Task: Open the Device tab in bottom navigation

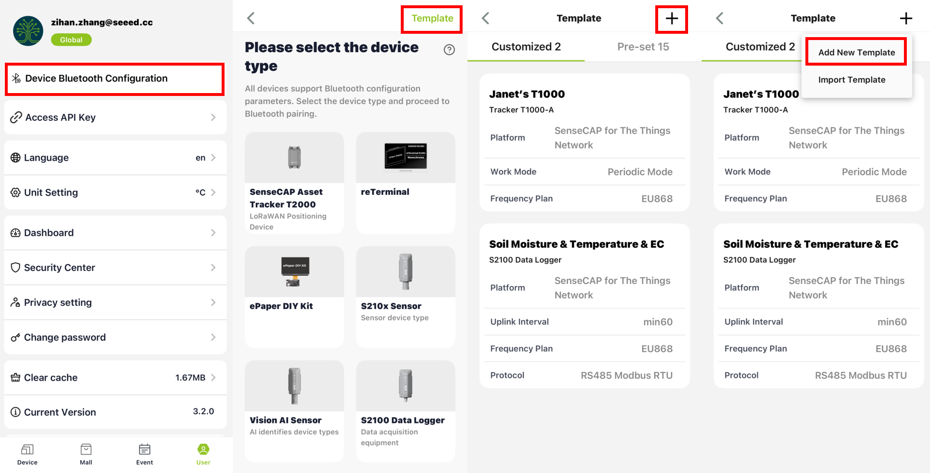Action: pyautogui.click(x=28, y=454)
